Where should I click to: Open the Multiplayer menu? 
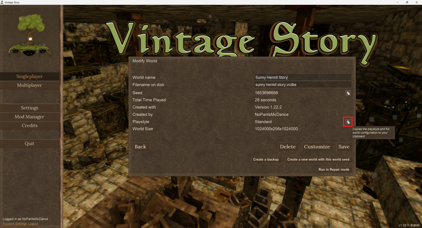coord(30,85)
